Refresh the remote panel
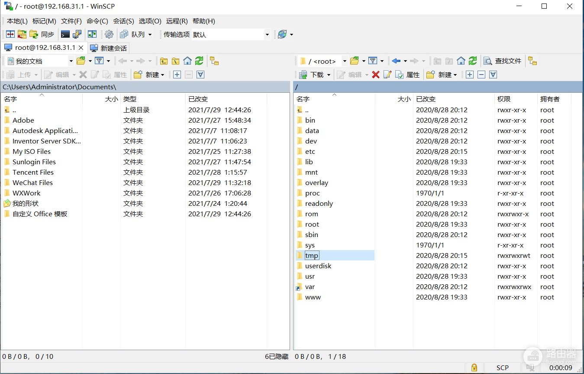The image size is (584, 374). [x=473, y=61]
